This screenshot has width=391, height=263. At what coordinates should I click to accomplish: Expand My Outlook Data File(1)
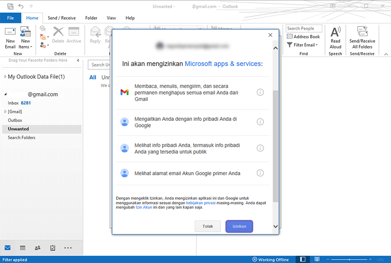coord(6,77)
